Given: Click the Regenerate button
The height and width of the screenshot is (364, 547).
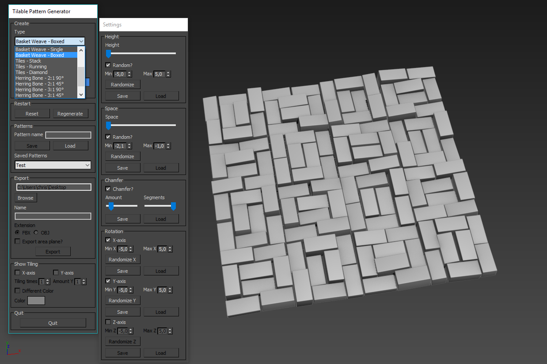Looking at the screenshot, I should pyautogui.click(x=70, y=114).
